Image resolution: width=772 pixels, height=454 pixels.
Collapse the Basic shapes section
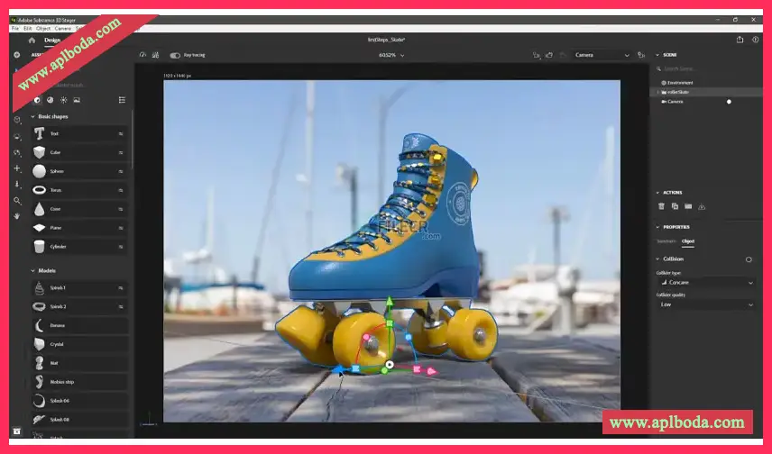(x=33, y=117)
